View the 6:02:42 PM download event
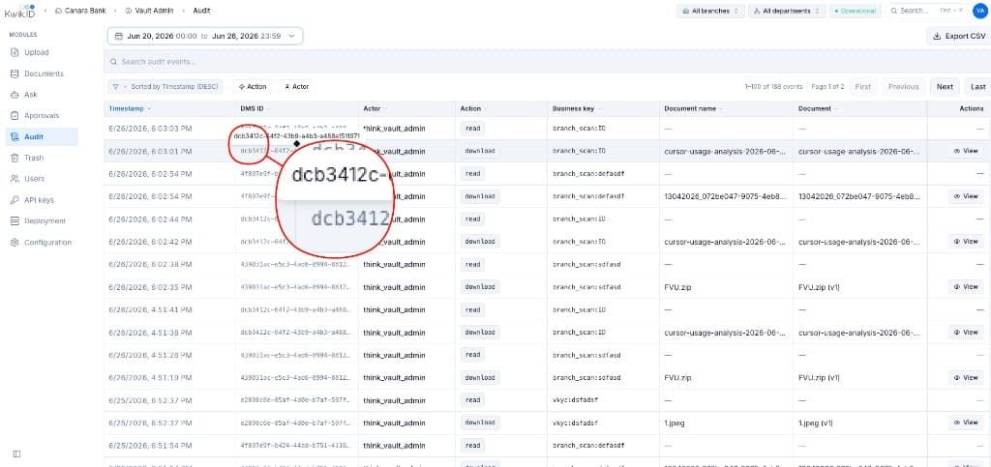 click(x=966, y=242)
